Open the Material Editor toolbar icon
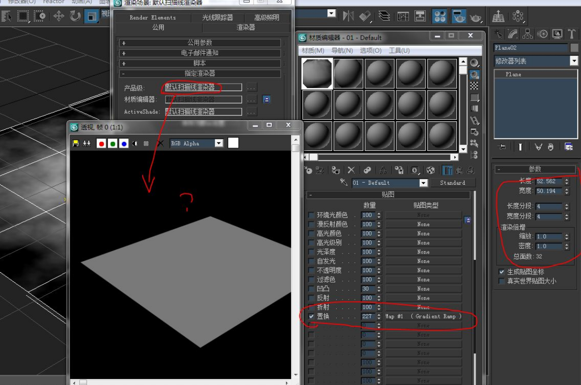The image size is (581, 385). [x=440, y=16]
